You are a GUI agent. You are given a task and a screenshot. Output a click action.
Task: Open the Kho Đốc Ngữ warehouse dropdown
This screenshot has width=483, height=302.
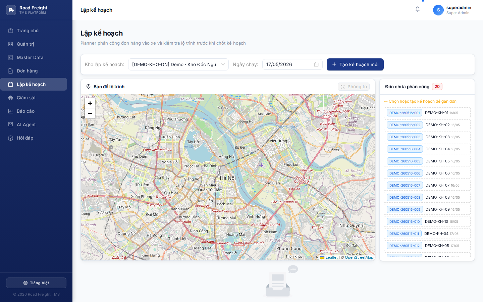[x=178, y=64]
